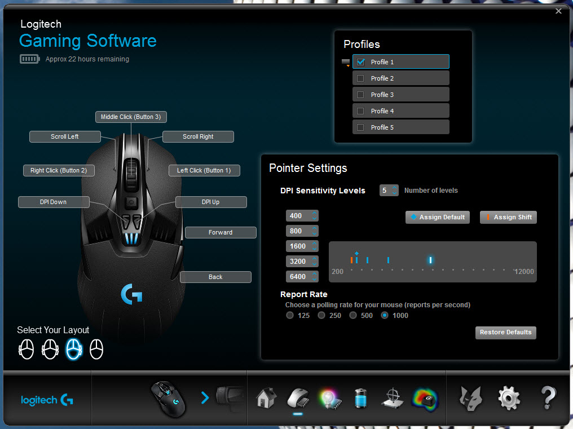Adjust the Number of levels stepper
This screenshot has height=429, width=573.
pos(394,191)
